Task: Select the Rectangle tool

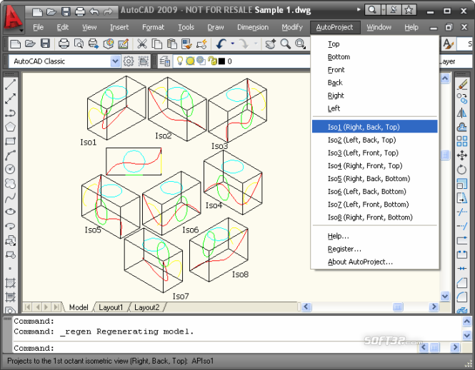Action: [10, 141]
